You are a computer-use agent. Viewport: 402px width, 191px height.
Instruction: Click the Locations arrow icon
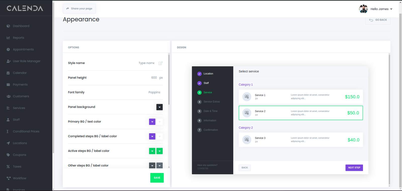[x=8, y=143]
